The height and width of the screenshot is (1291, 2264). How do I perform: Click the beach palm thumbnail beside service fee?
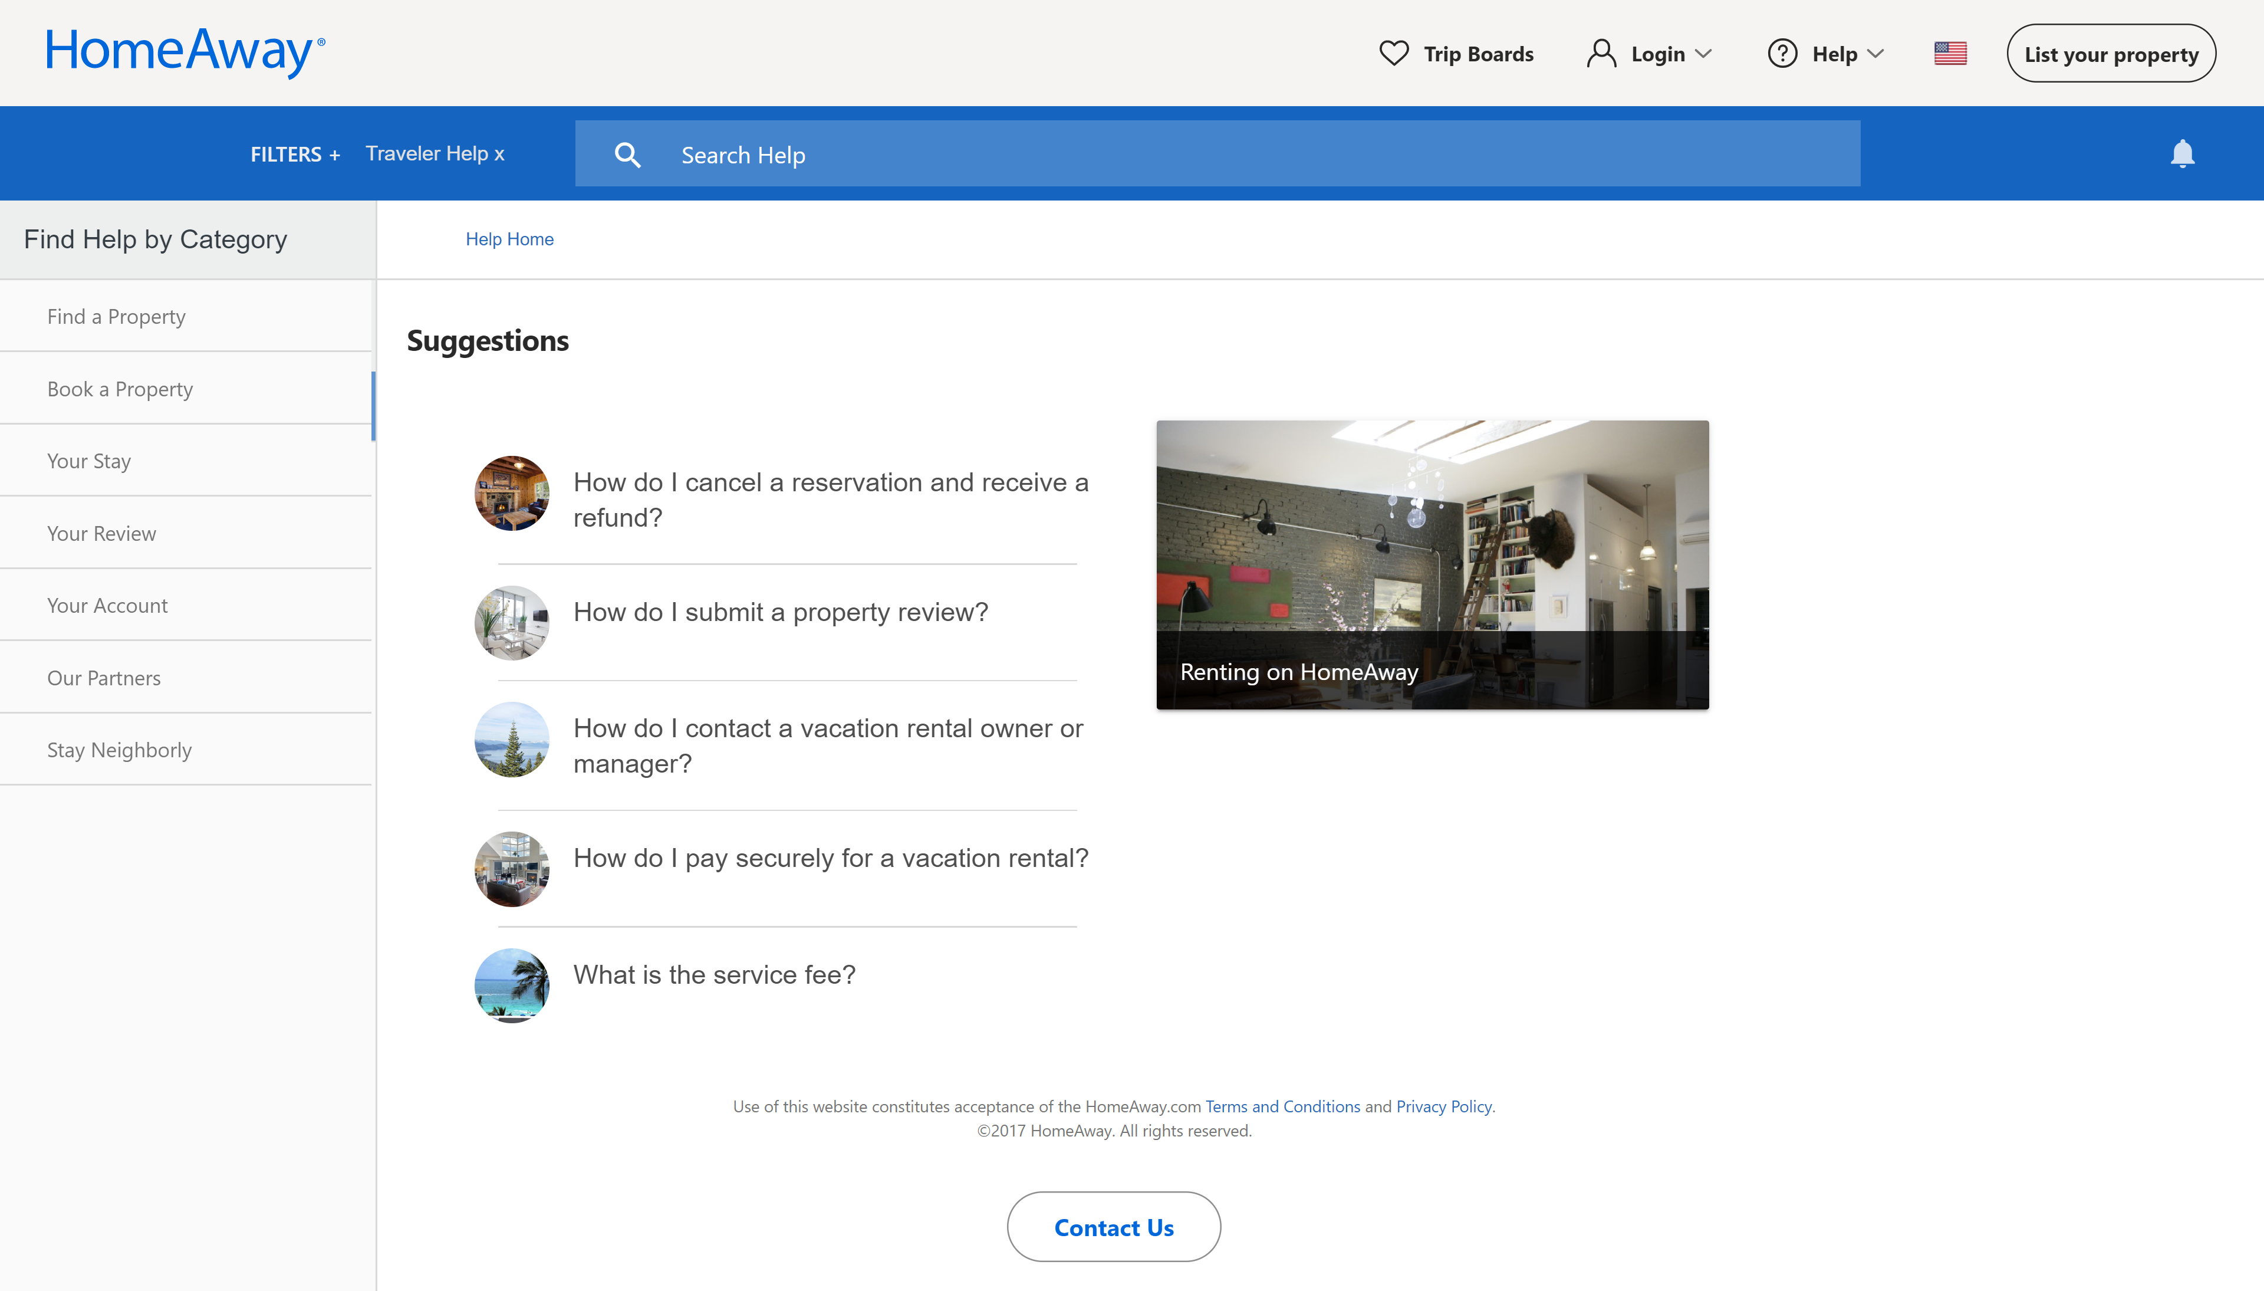click(511, 985)
